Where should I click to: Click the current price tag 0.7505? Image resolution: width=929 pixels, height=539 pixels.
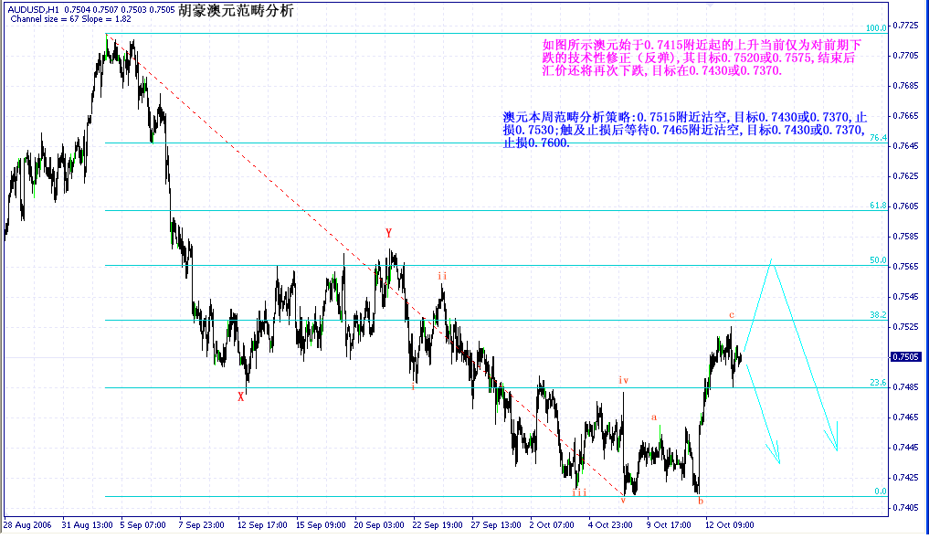pos(905,357)
